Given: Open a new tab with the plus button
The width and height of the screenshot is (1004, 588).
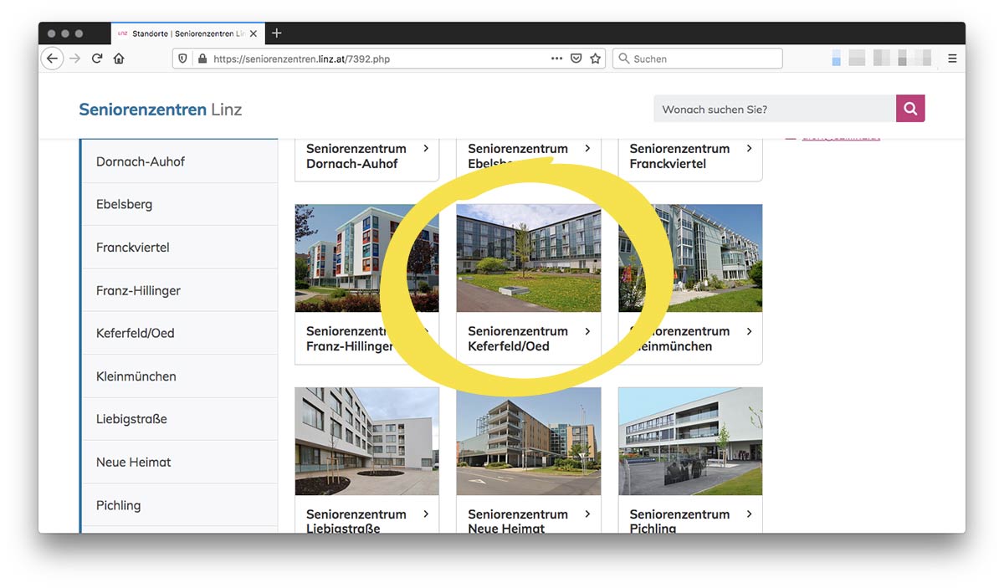Looking at the screenshot, I should click(x=277, y=33).
